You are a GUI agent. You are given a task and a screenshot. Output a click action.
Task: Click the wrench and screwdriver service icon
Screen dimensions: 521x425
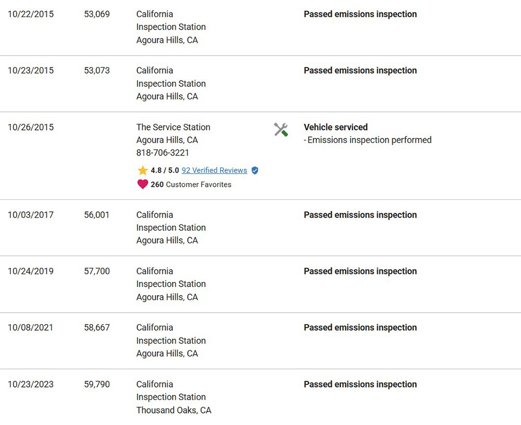pyautogui.click(x=281, y=130)
